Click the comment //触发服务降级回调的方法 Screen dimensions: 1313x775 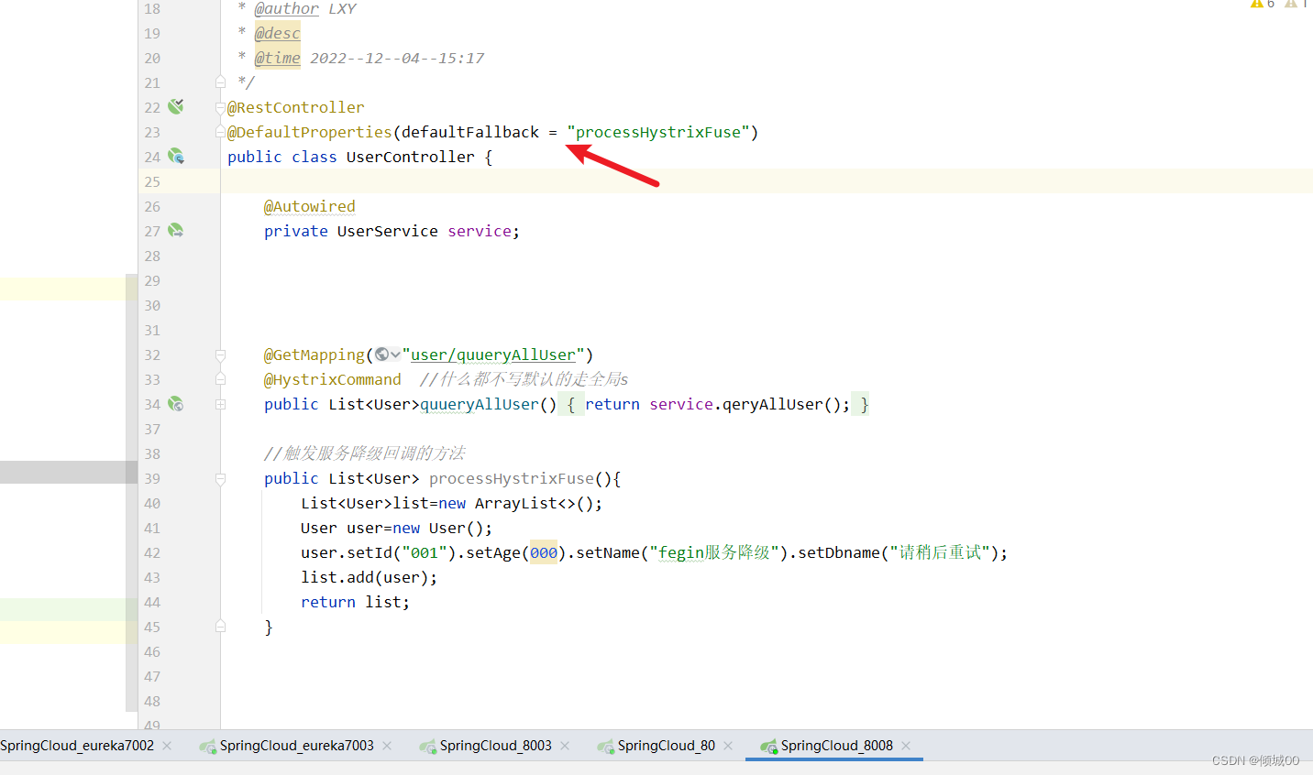coord(365,453)
